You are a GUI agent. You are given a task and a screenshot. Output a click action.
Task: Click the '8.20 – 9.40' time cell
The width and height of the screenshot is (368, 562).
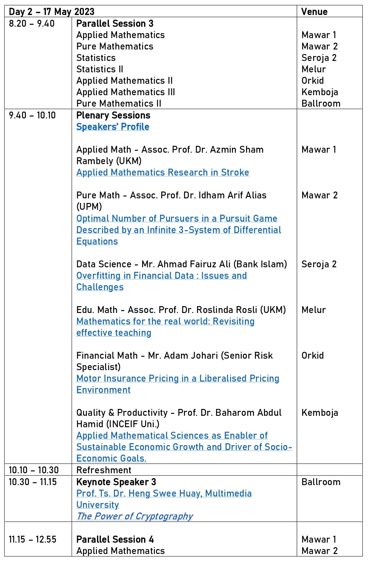(32, 24)
